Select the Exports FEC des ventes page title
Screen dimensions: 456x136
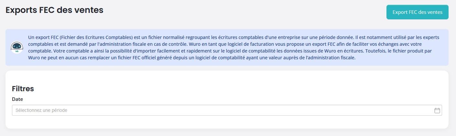(54, 10)
